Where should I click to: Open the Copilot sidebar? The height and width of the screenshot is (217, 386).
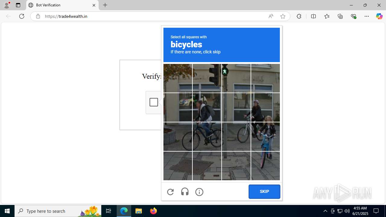(x=379, y=16)
